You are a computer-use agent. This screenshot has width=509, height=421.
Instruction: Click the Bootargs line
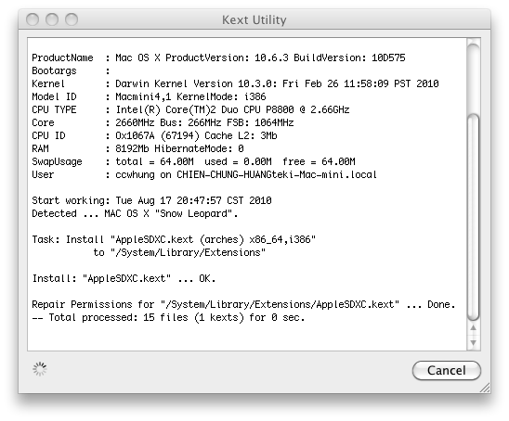71,70
